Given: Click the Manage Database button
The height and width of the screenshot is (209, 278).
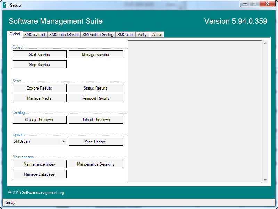Looking at the screenshot, I should 39,174.
